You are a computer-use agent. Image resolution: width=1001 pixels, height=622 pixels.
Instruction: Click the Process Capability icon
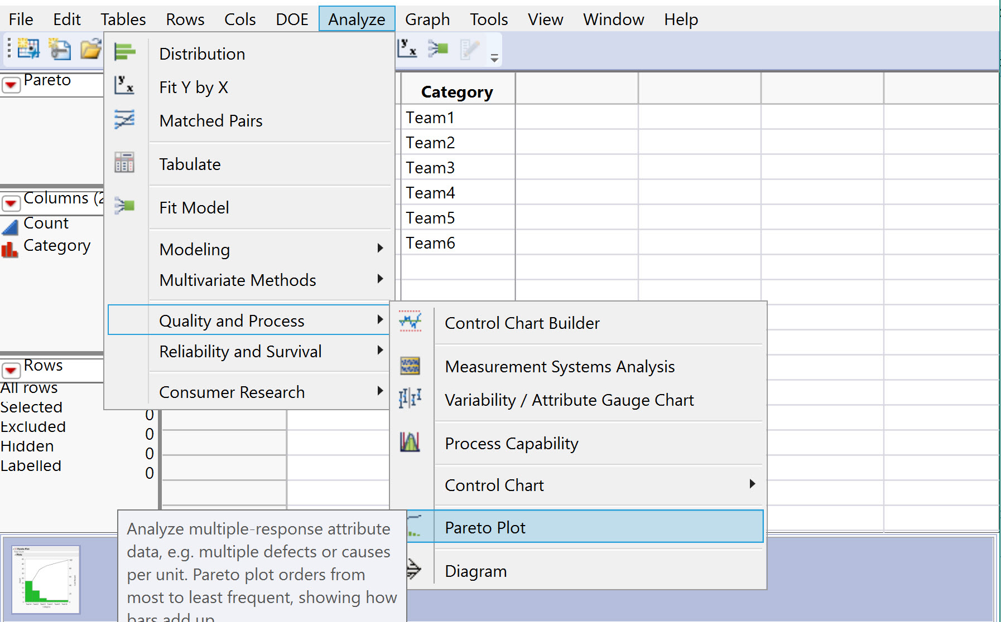pyautogui.click(x=410, y=442)
